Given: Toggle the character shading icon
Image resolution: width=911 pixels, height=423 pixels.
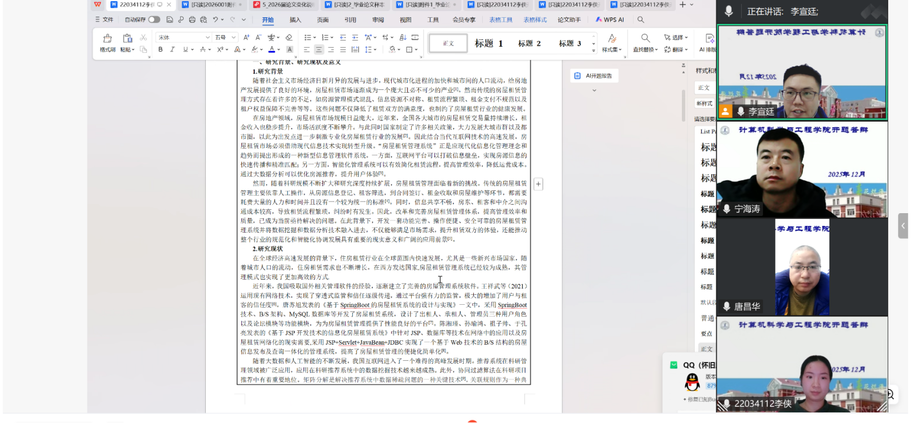Looking at the screenshot, I should (290, 49).
